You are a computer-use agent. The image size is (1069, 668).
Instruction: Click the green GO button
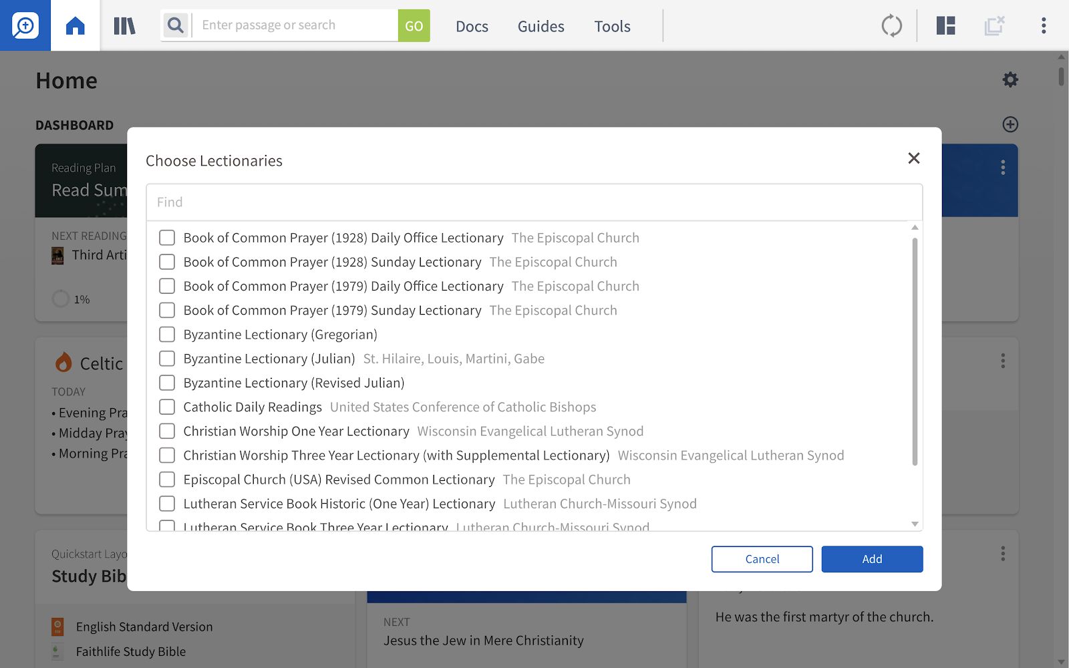(x=414, y=25)
